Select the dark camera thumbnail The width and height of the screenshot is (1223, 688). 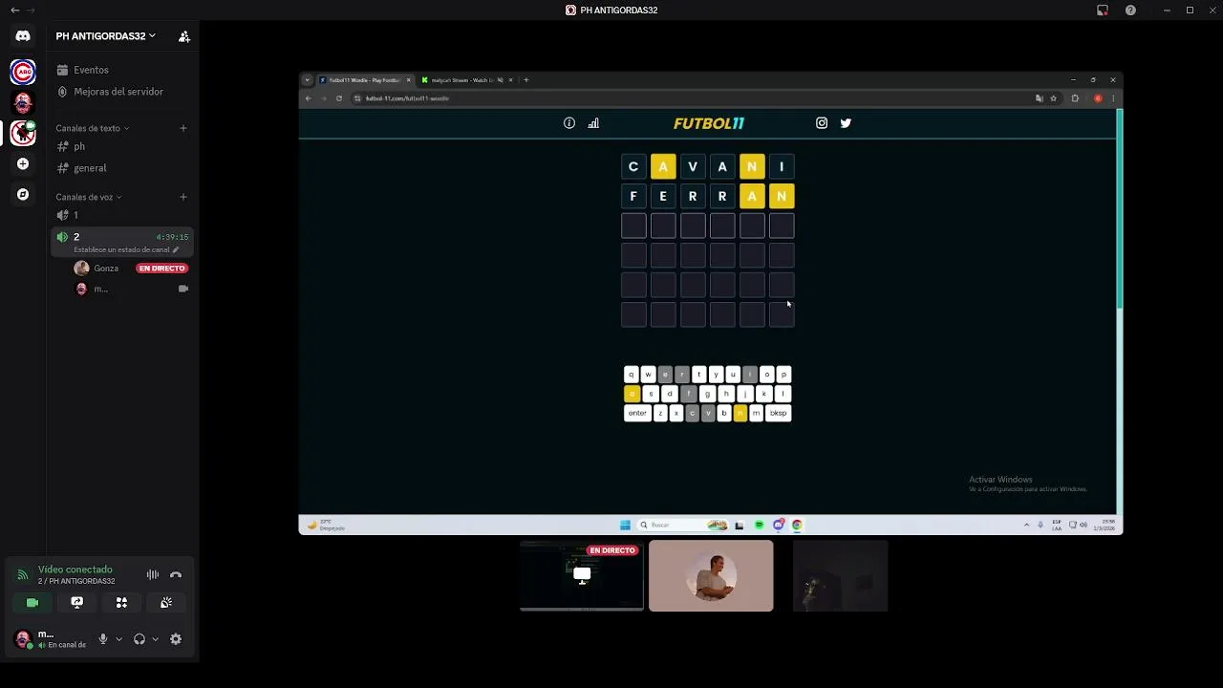[x=841, y=575]
